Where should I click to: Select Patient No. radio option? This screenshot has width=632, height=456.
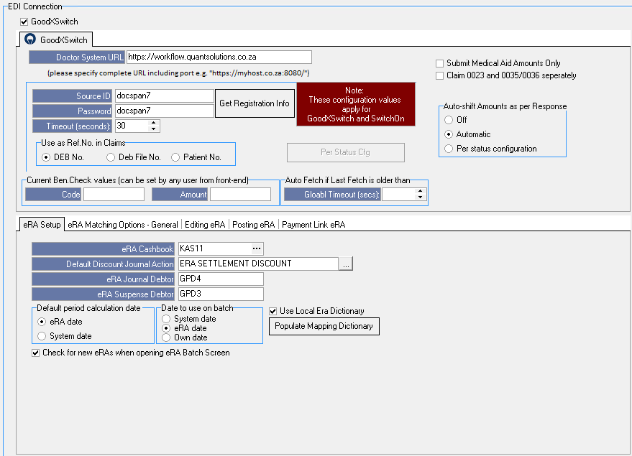click(x=175, y=157)
